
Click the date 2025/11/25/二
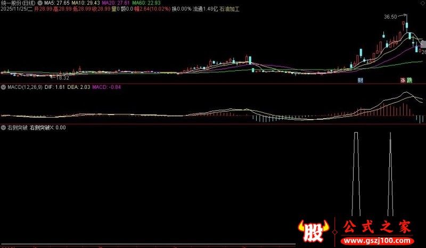(x=17, y=9)
